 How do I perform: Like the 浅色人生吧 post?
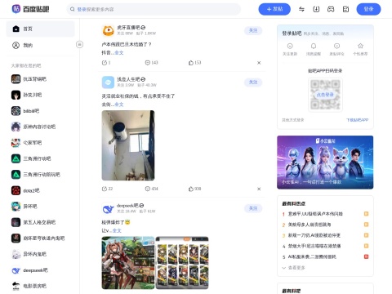pyautogui.click(x=191, y=189)
